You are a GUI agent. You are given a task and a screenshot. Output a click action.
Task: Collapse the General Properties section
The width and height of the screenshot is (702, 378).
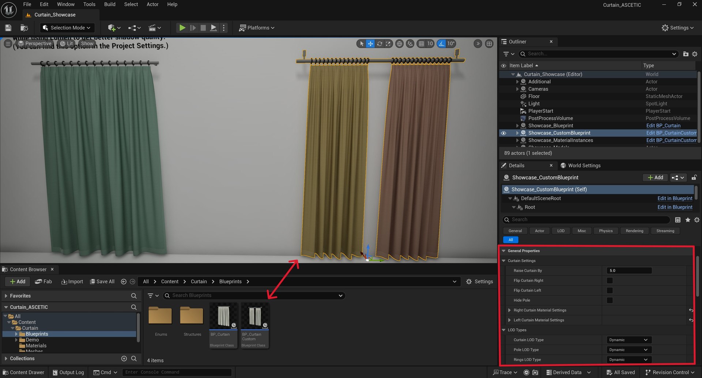[503, 251]
